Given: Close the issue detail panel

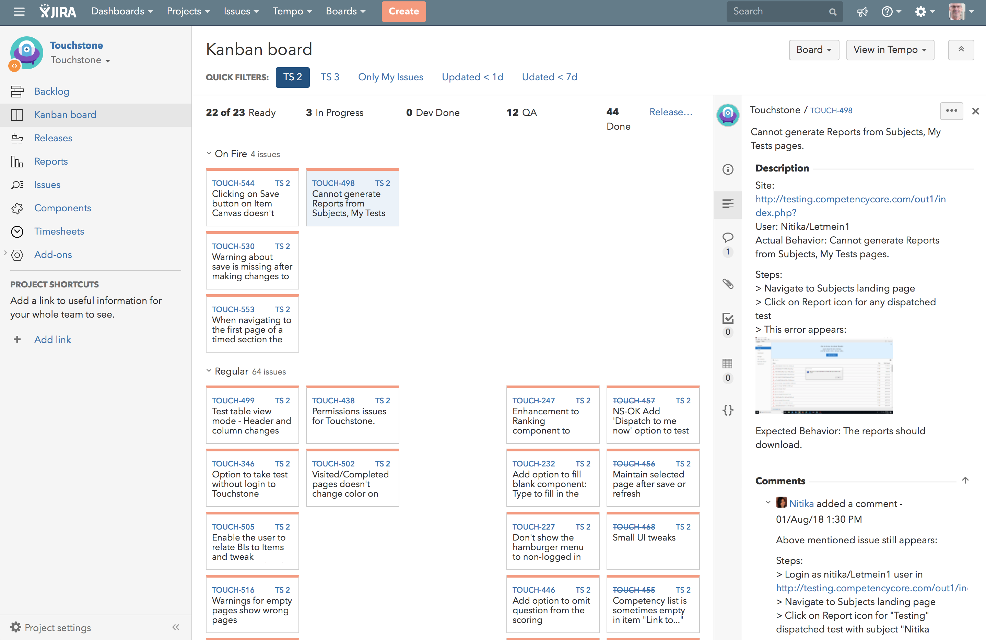Looking at the screenshot, I should click(x=975, y=111).
